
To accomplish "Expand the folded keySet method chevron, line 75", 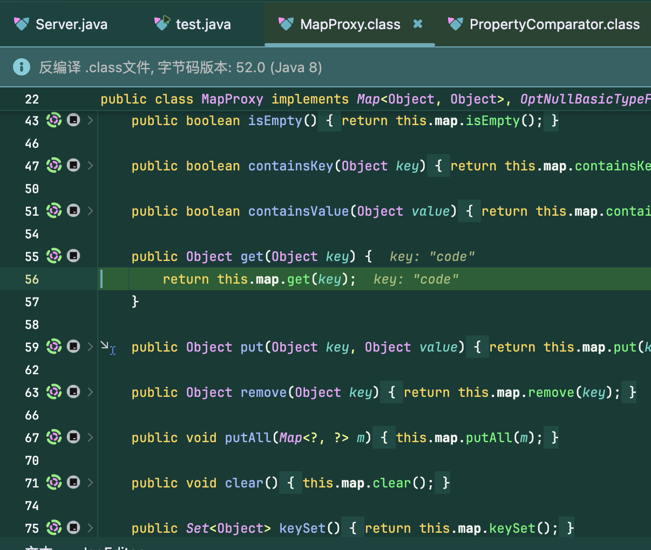I will [90, 528].
